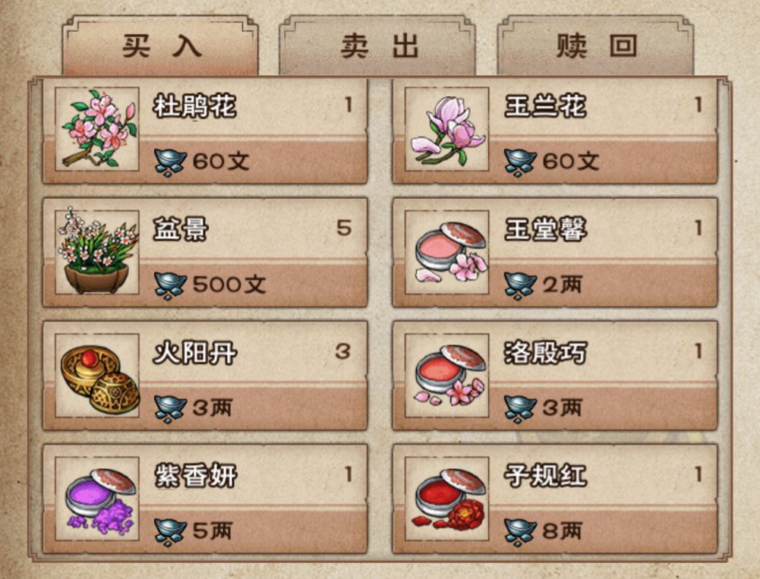Select the 火阳丹 golden pill box icon
The height and width of the screenshot is (579, 760).
point(97,376)
